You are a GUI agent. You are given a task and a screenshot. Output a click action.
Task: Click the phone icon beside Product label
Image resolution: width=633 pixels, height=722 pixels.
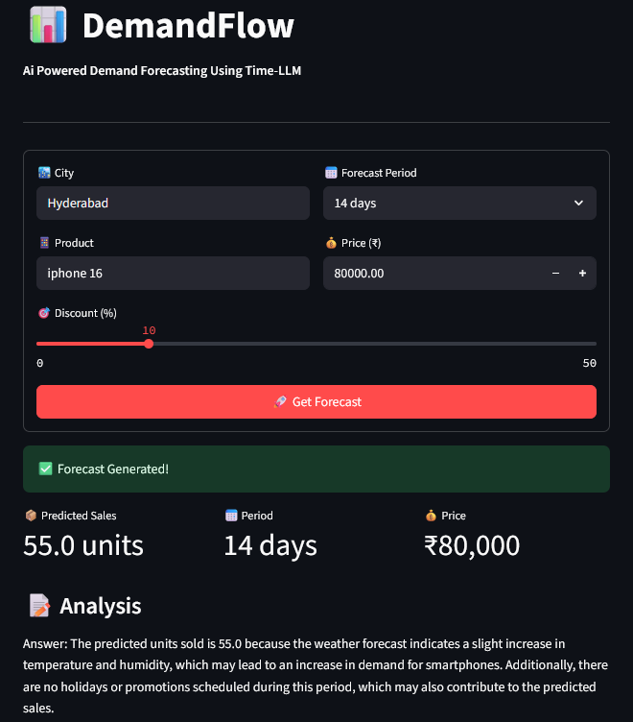tap(44, 243)
